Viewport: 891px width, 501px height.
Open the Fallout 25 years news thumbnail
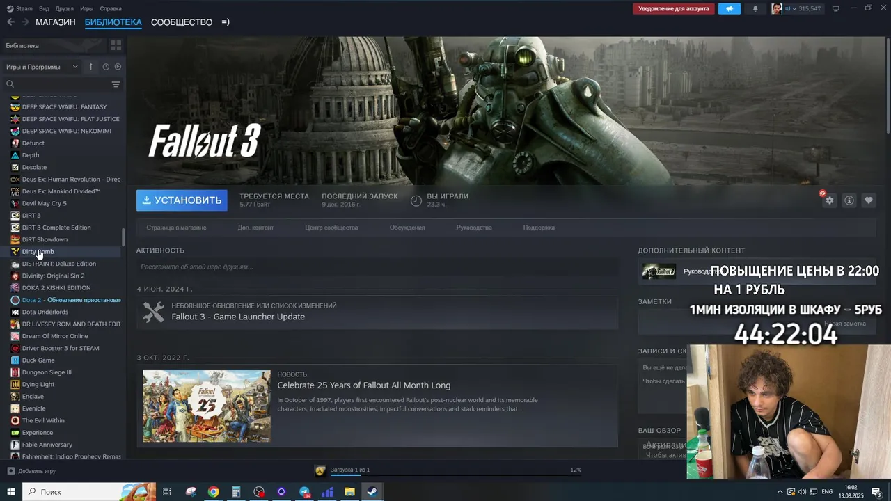pos(207,406)
